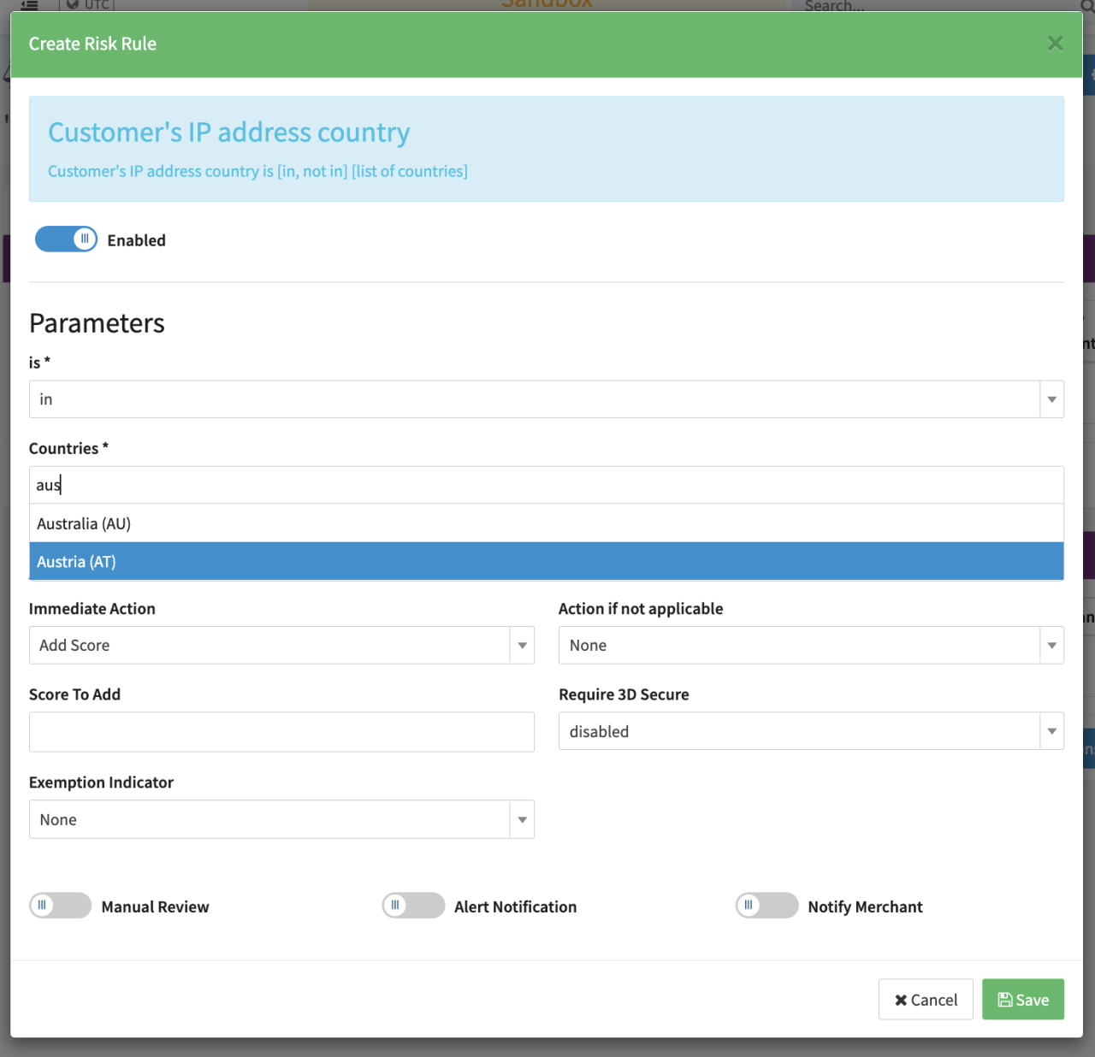Screen dimensions: 1095x1057
Task: Open the Exemption Indicator dropdown
Action: pos(269,820)
